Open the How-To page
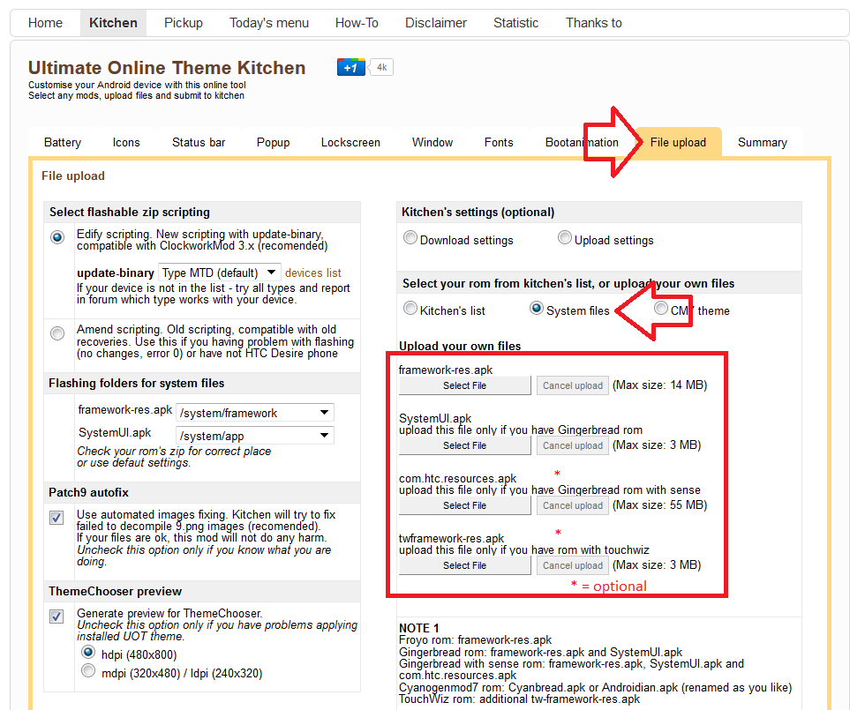Screen dimensions: 850x710 click(x=357, y=23)
